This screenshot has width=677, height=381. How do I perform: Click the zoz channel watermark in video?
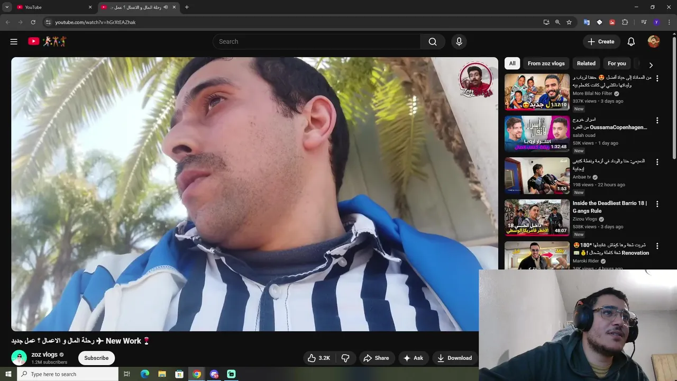click(x=475, y=80)
